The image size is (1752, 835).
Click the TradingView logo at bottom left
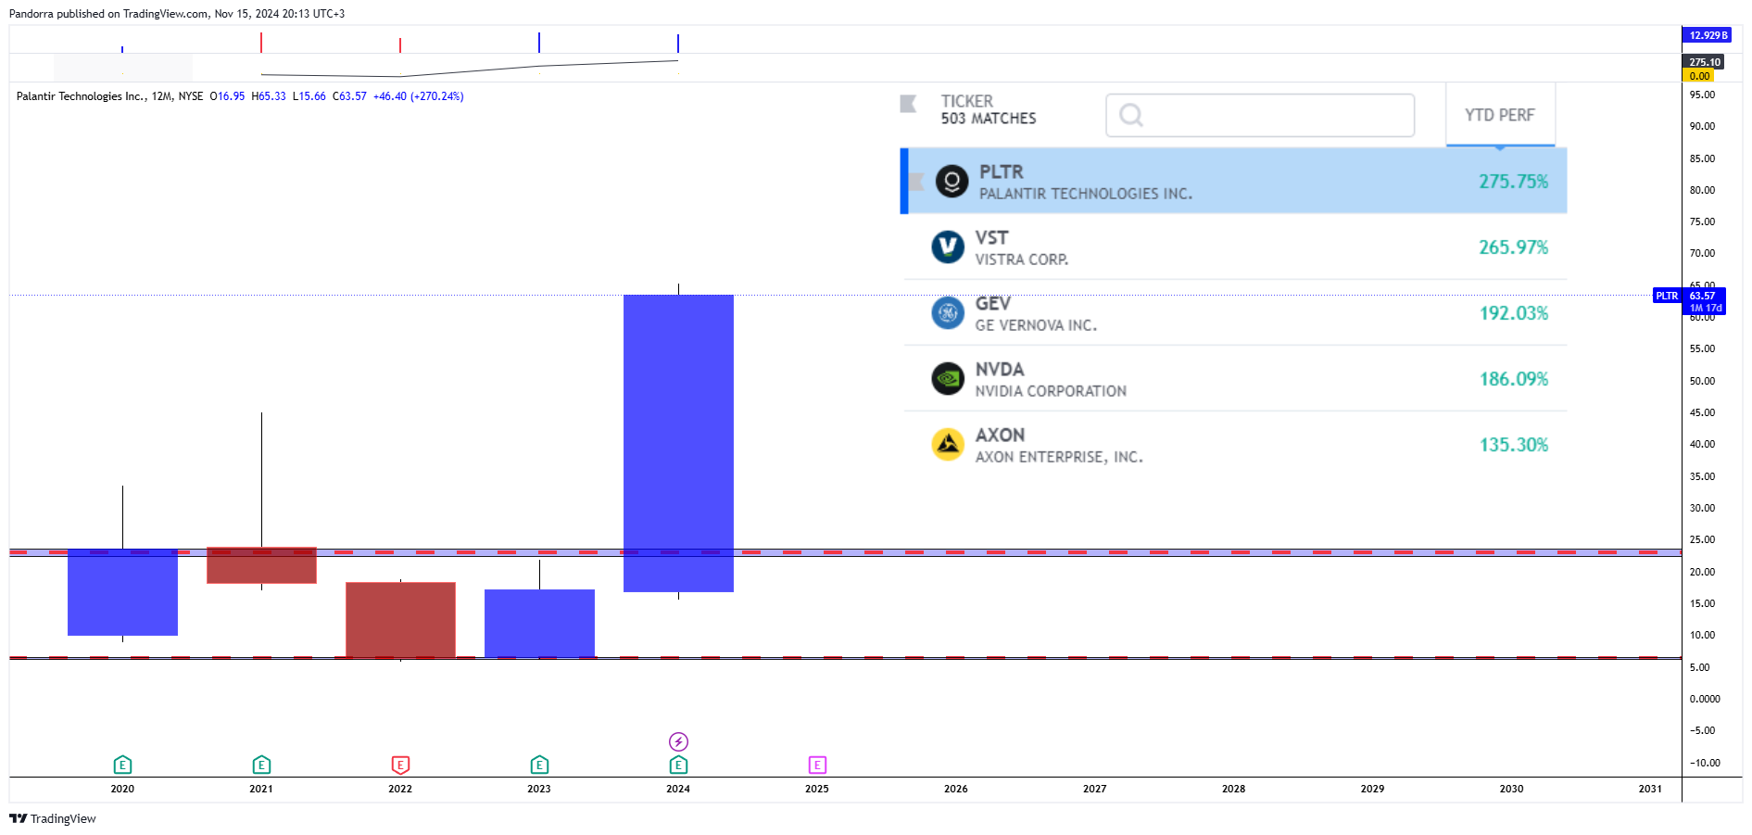tap(52, 818)
